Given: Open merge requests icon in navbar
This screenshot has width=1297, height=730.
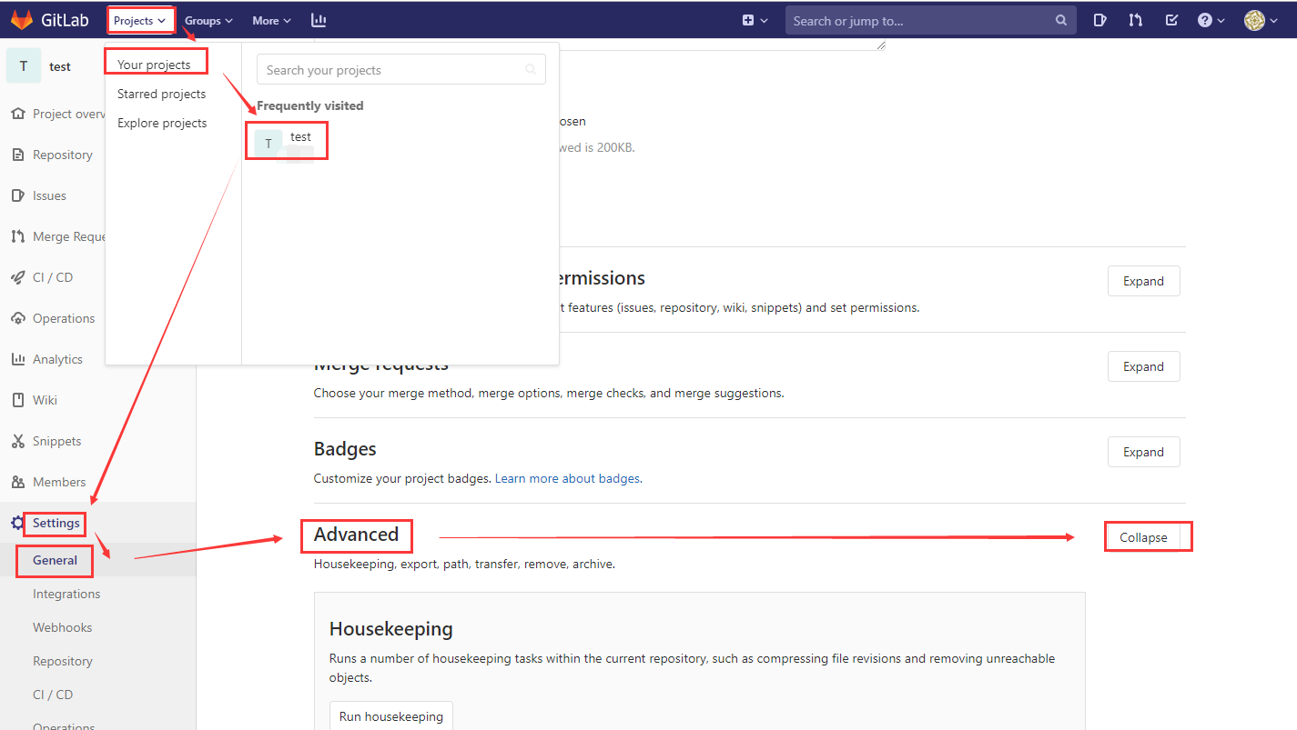Looking at the screenshot, I should (x=1135, y=20).
